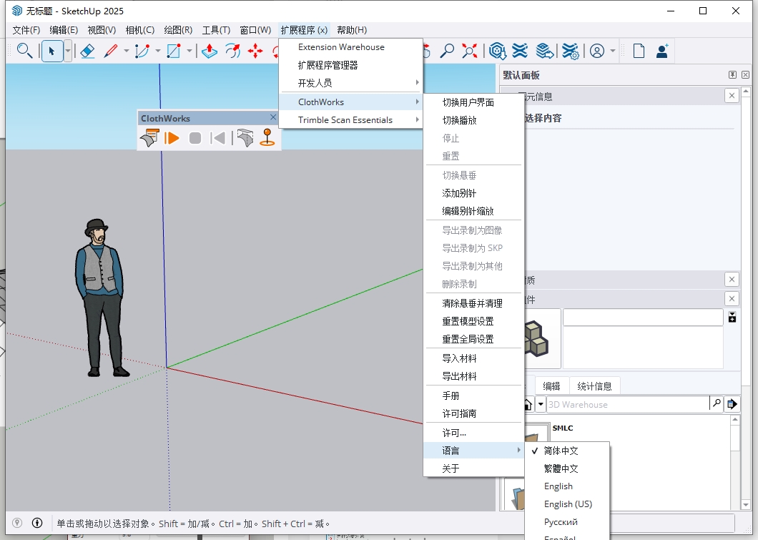Click the Send to LayOut icon
758x540 pixels.
coord(544,51)
